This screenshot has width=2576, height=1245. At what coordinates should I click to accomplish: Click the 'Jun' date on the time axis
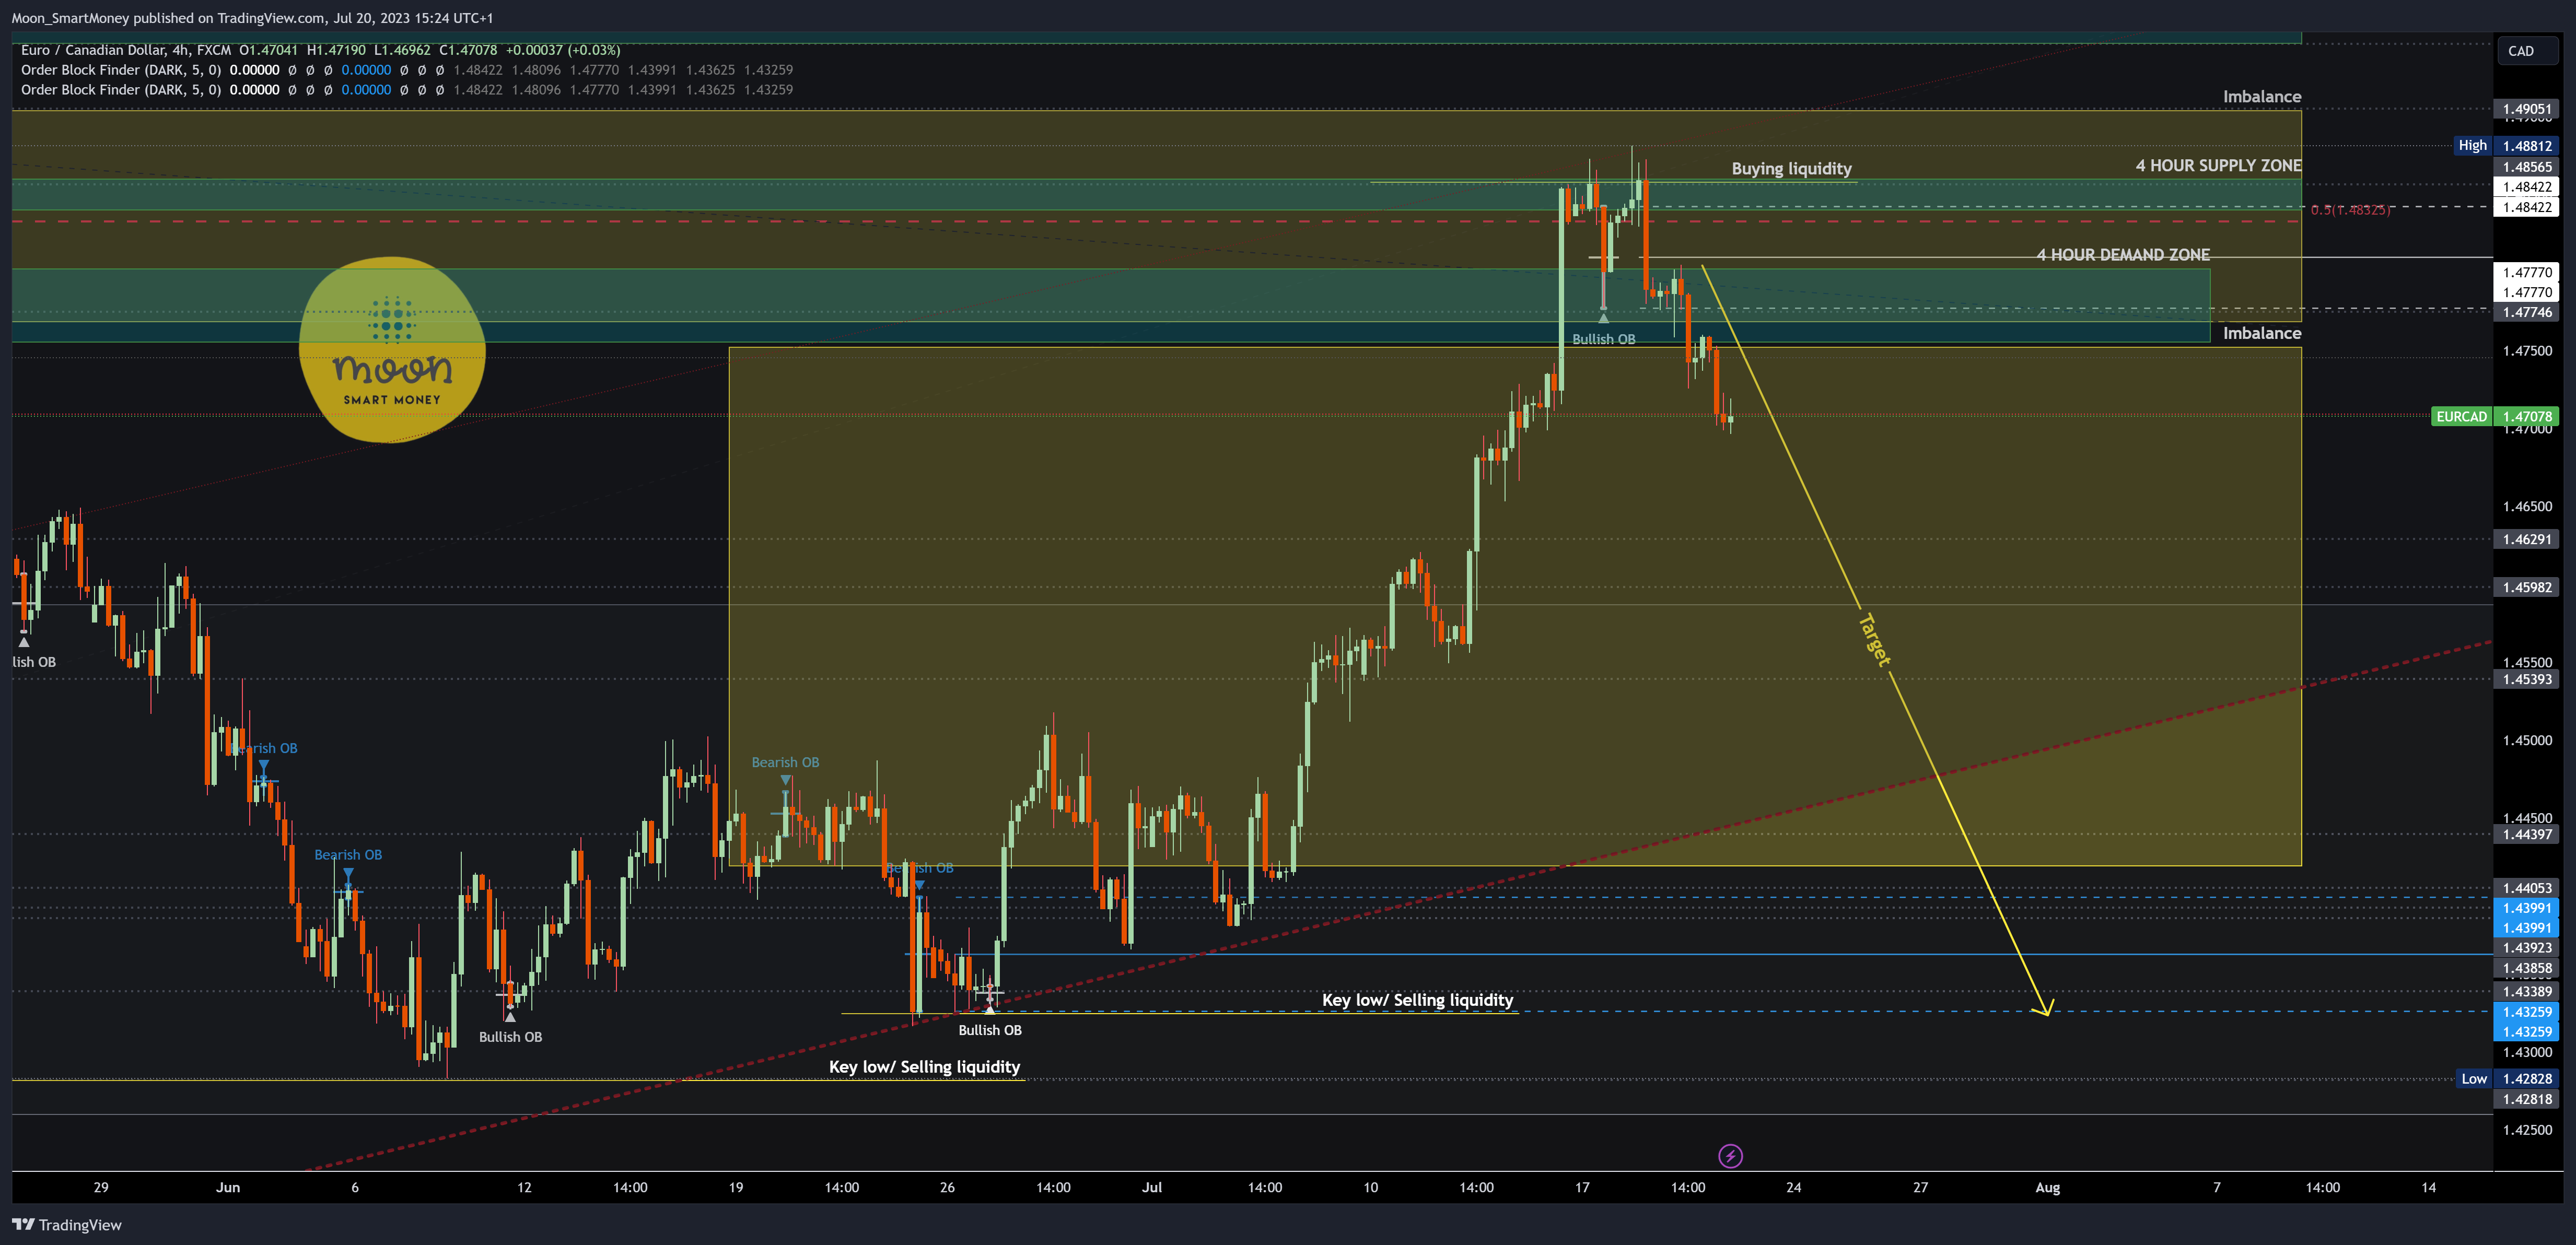click(x=228, y=1187)
